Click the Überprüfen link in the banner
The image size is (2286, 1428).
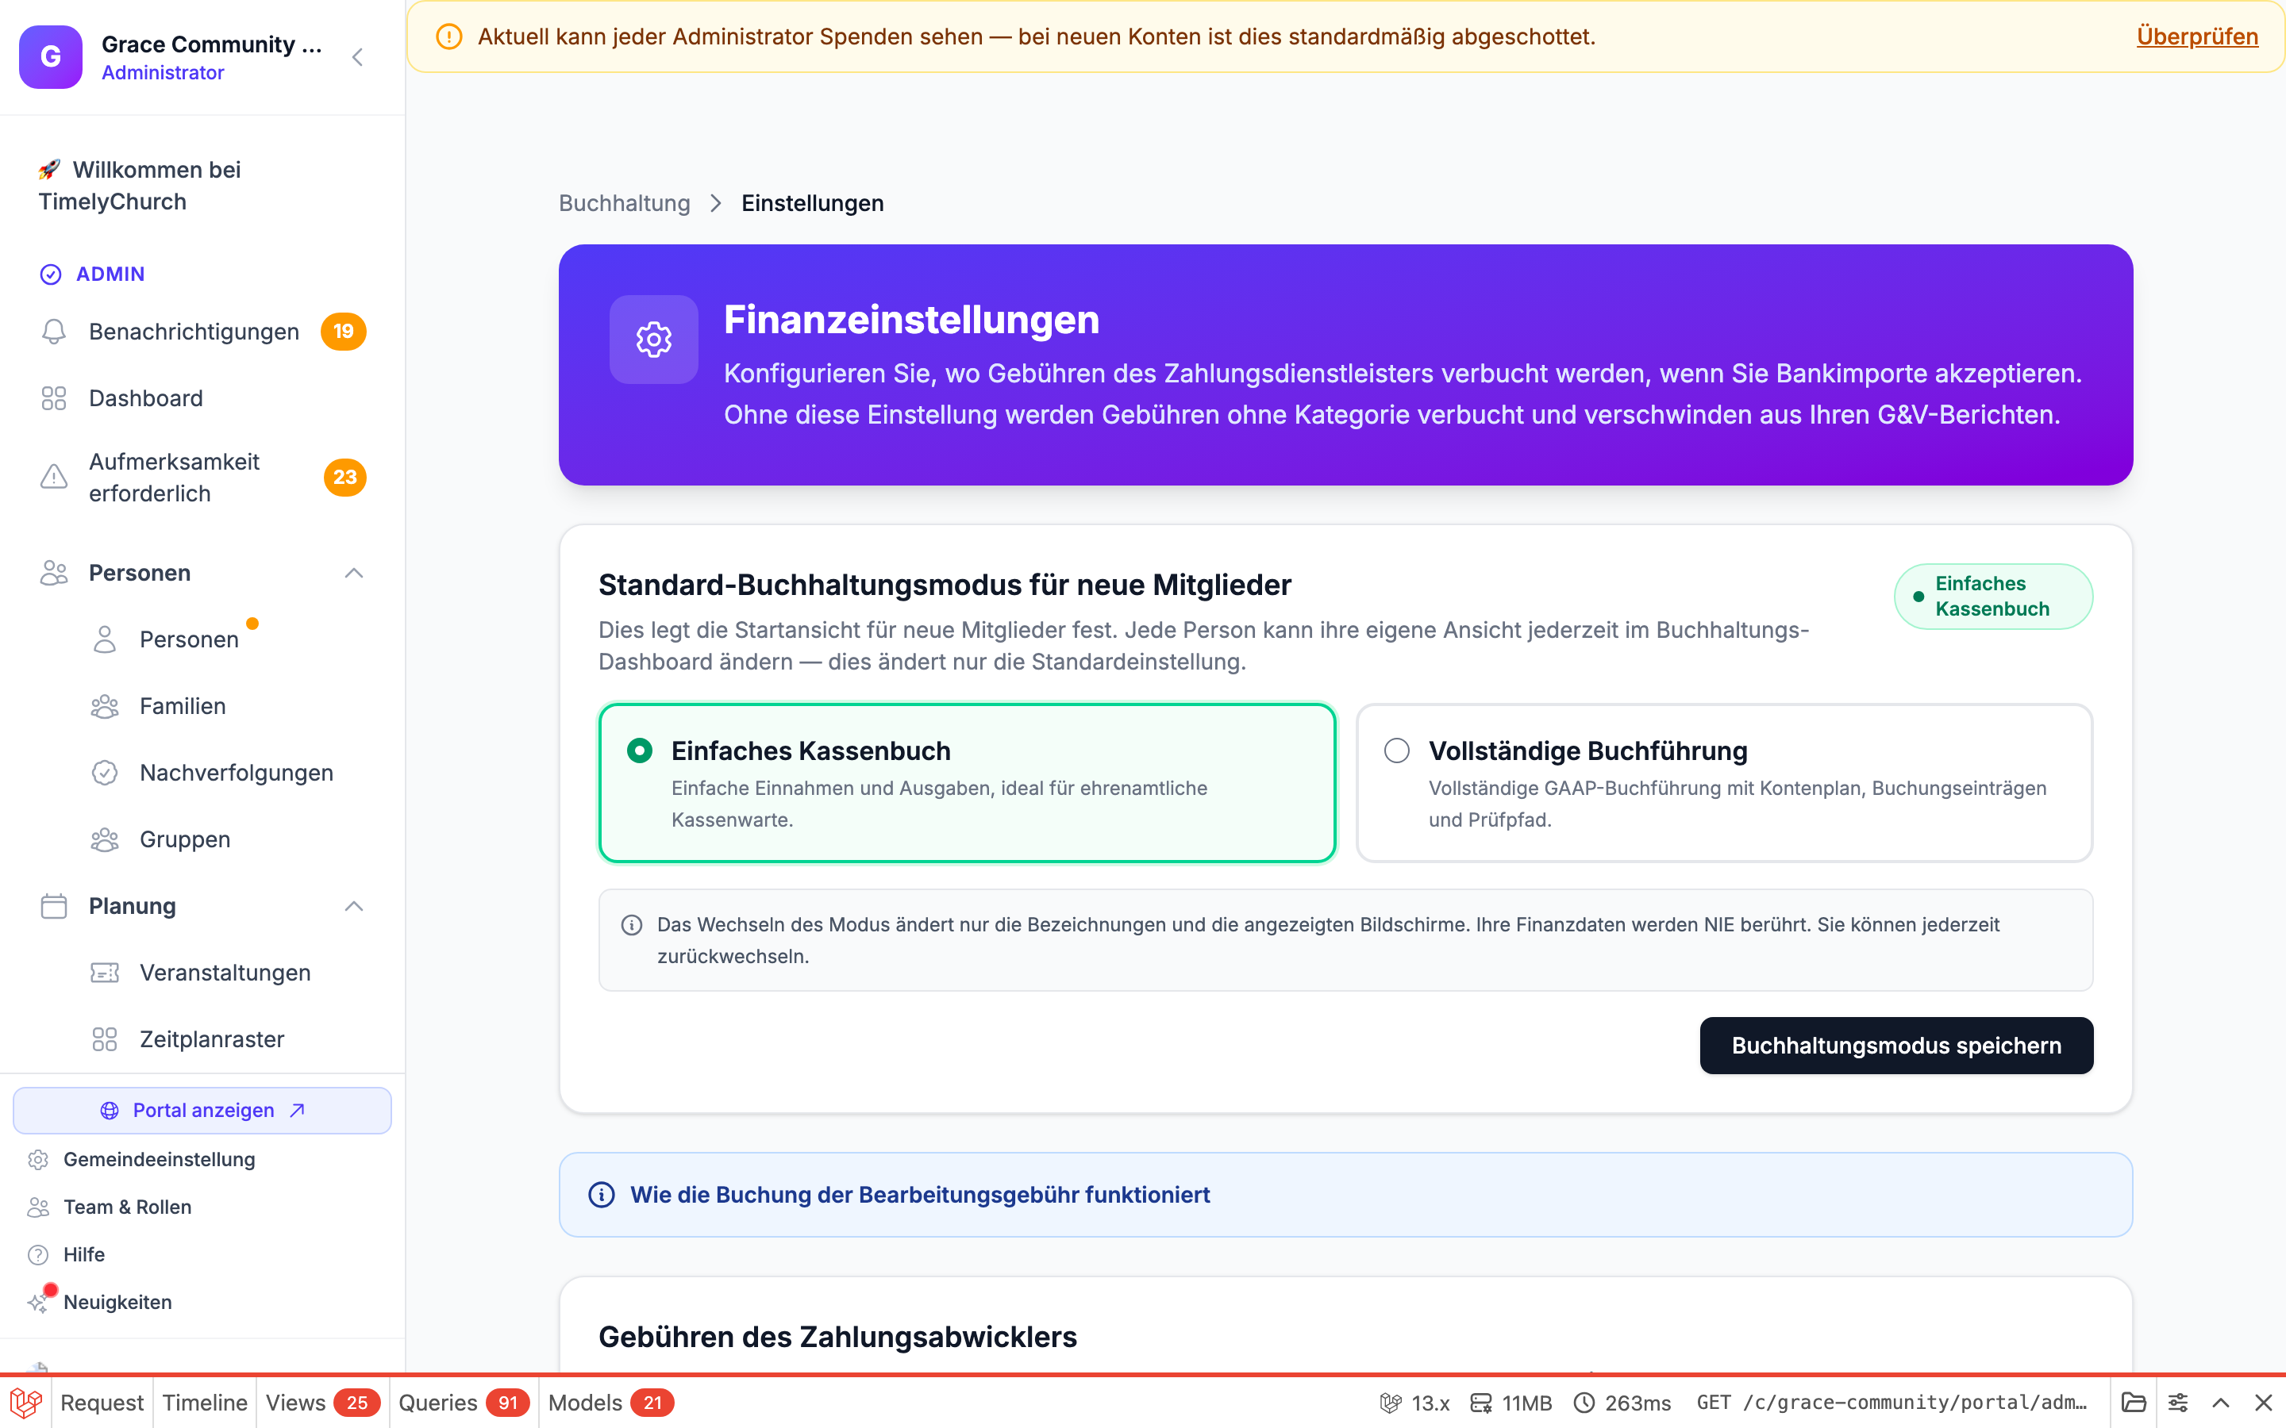pyautogui.click(x=2197, y=36)
